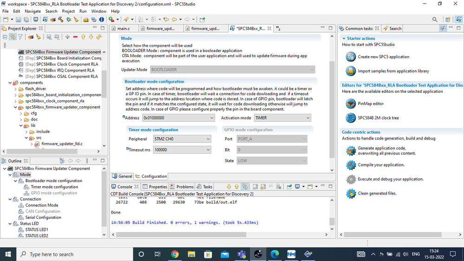Click the Save toolbar icon

point(19,20)
